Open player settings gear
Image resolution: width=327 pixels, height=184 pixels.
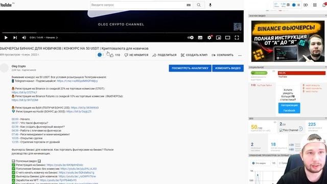click(x=209, y=37)
